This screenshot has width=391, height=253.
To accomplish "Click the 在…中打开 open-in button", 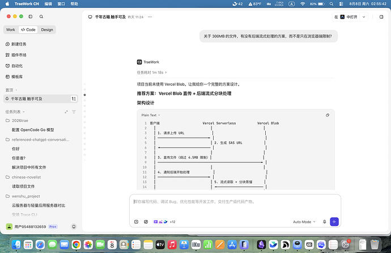I will pos(346,17).
